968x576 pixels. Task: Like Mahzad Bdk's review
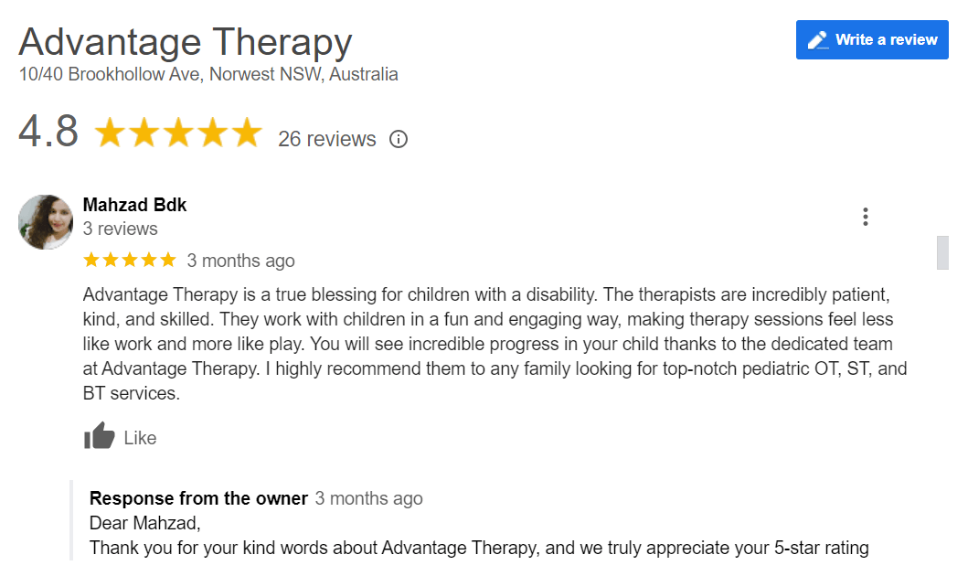(x=120, y=436)
